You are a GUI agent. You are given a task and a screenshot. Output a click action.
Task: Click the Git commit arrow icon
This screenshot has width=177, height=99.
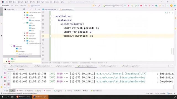[x=153, y=5]
